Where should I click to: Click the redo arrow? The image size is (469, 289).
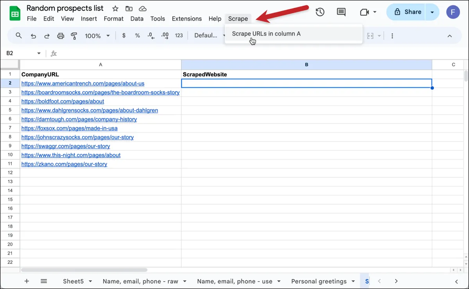pyautogui.click(x=47, y=36)
